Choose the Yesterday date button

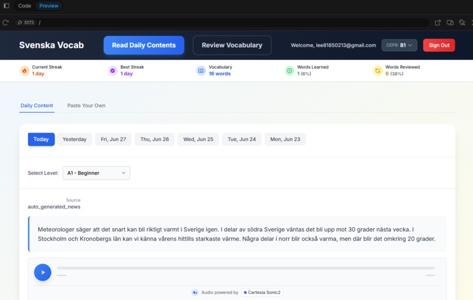tap(75, 140)
